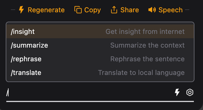Image resolution: width=203 pixels, height=110 pixels.
Task: Click the Regenerate text label
Action: point(46,10)
